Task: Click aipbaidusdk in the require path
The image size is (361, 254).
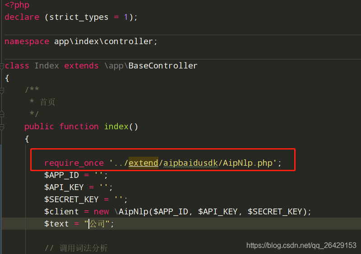Action: pos(190,163)
